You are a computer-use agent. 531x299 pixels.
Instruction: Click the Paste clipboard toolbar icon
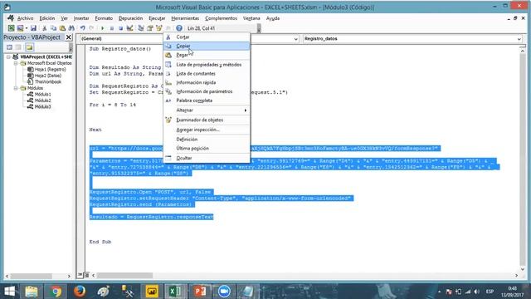pos(62,28)
